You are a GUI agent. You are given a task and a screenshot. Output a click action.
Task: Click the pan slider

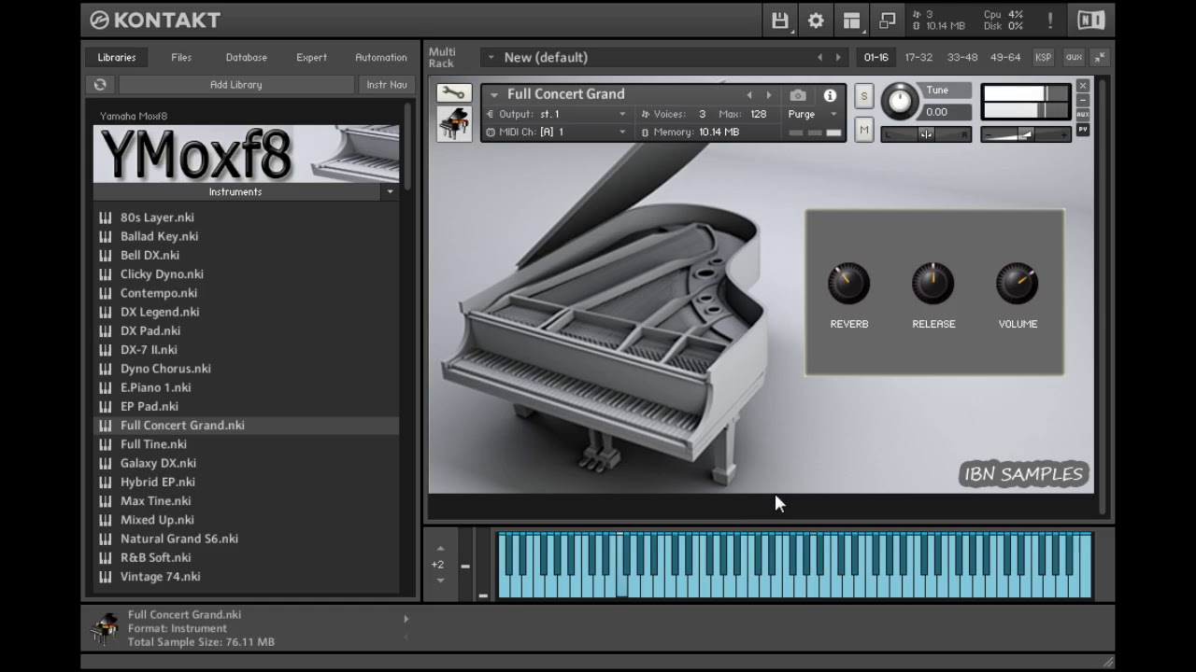click(926, 134)
